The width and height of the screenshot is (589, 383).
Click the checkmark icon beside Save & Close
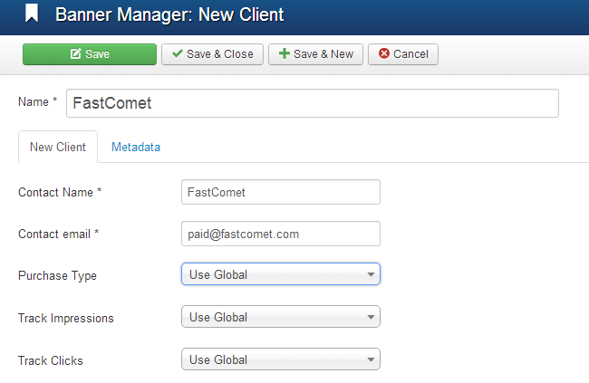(177, 54)
